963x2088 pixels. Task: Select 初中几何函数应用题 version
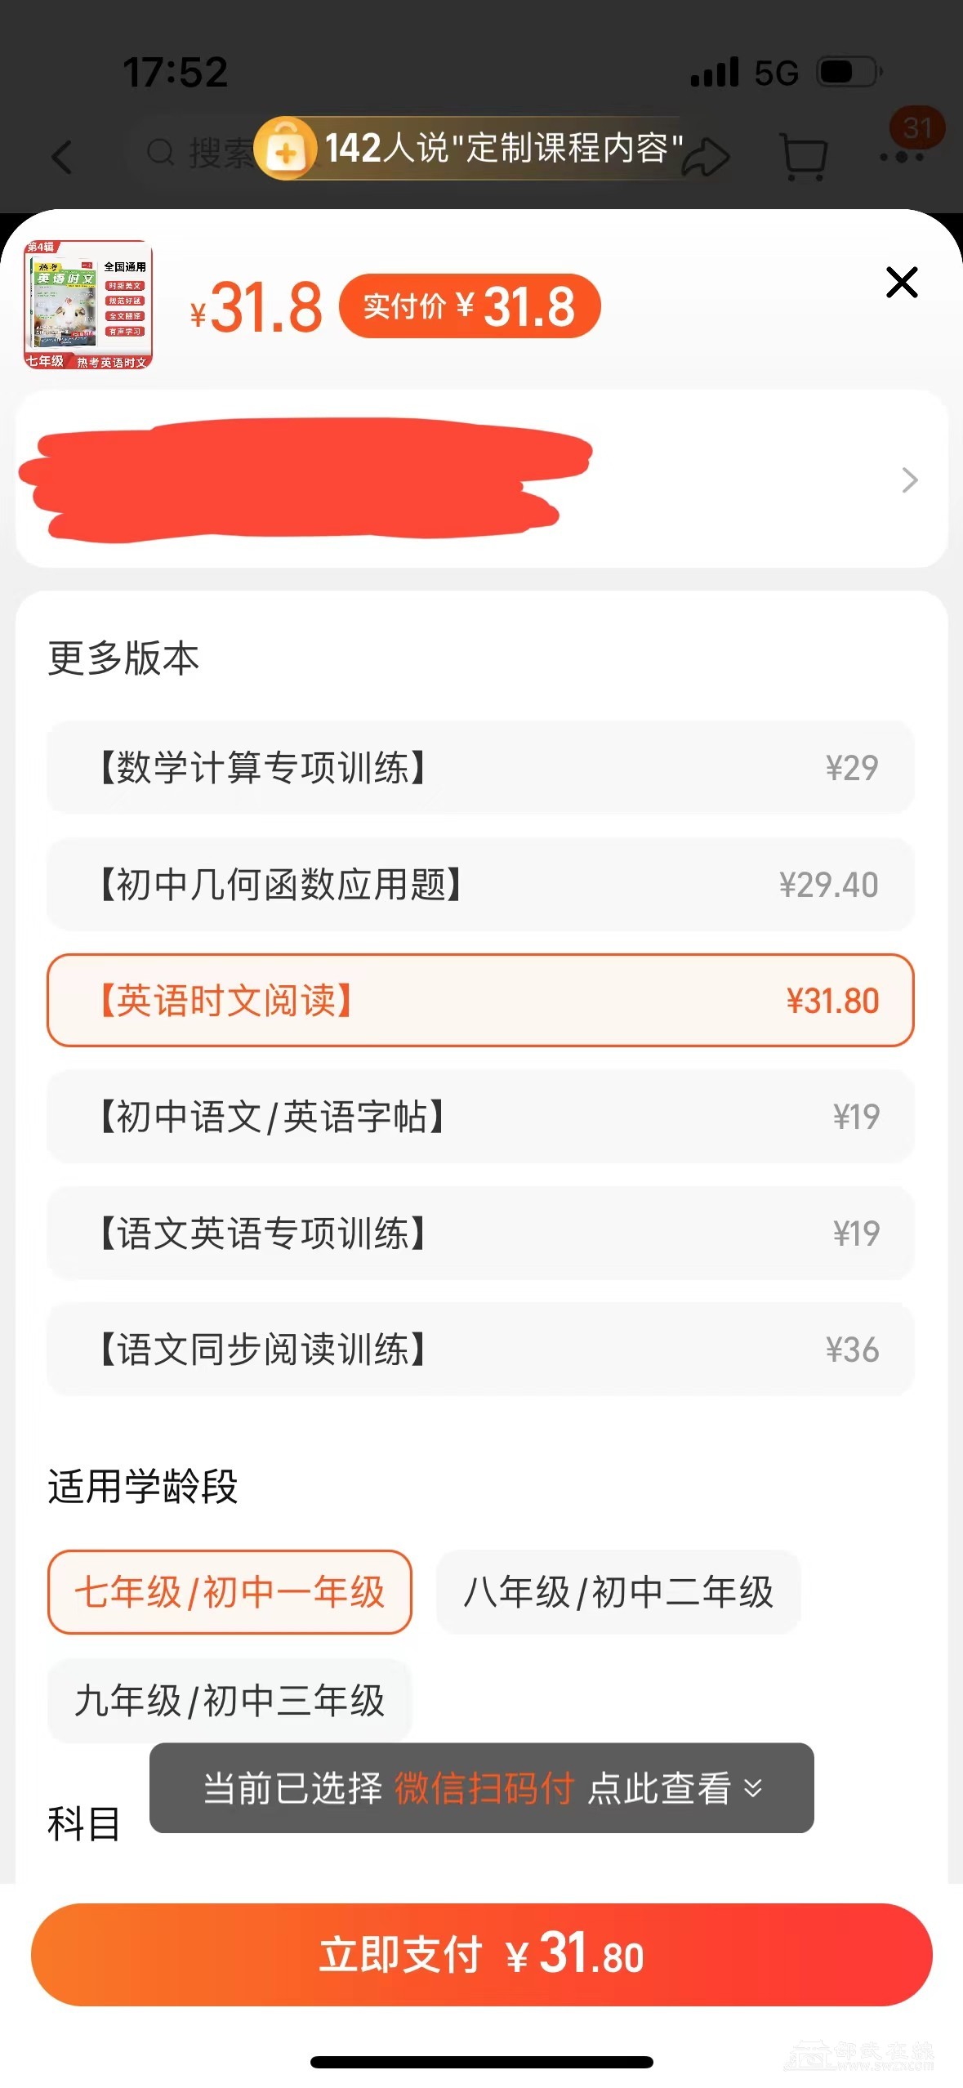point(480,884)
